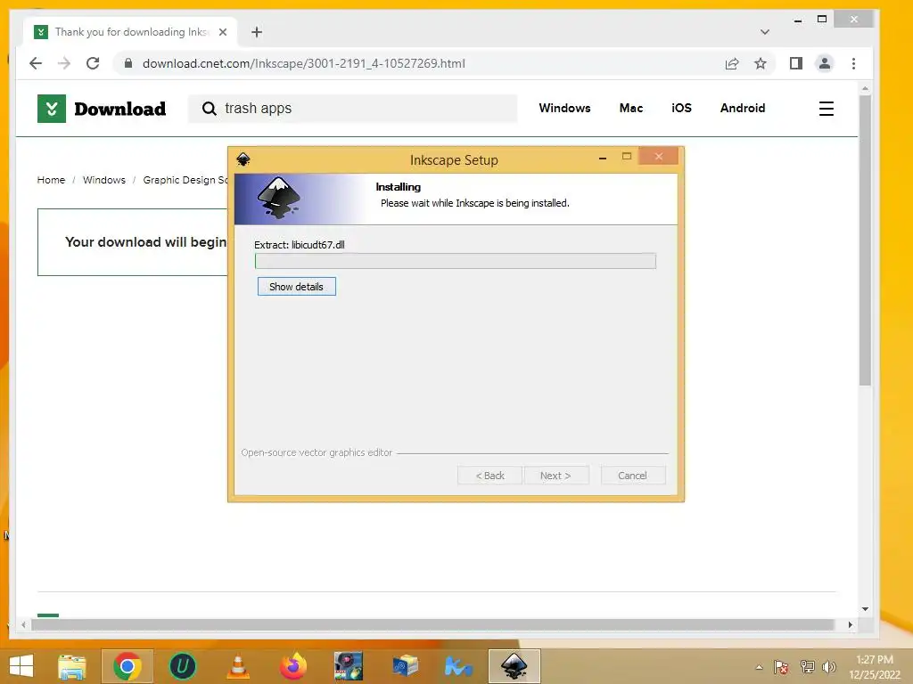
Task: Open File Explorer from the taskbar
Action: tap(72, 666)
